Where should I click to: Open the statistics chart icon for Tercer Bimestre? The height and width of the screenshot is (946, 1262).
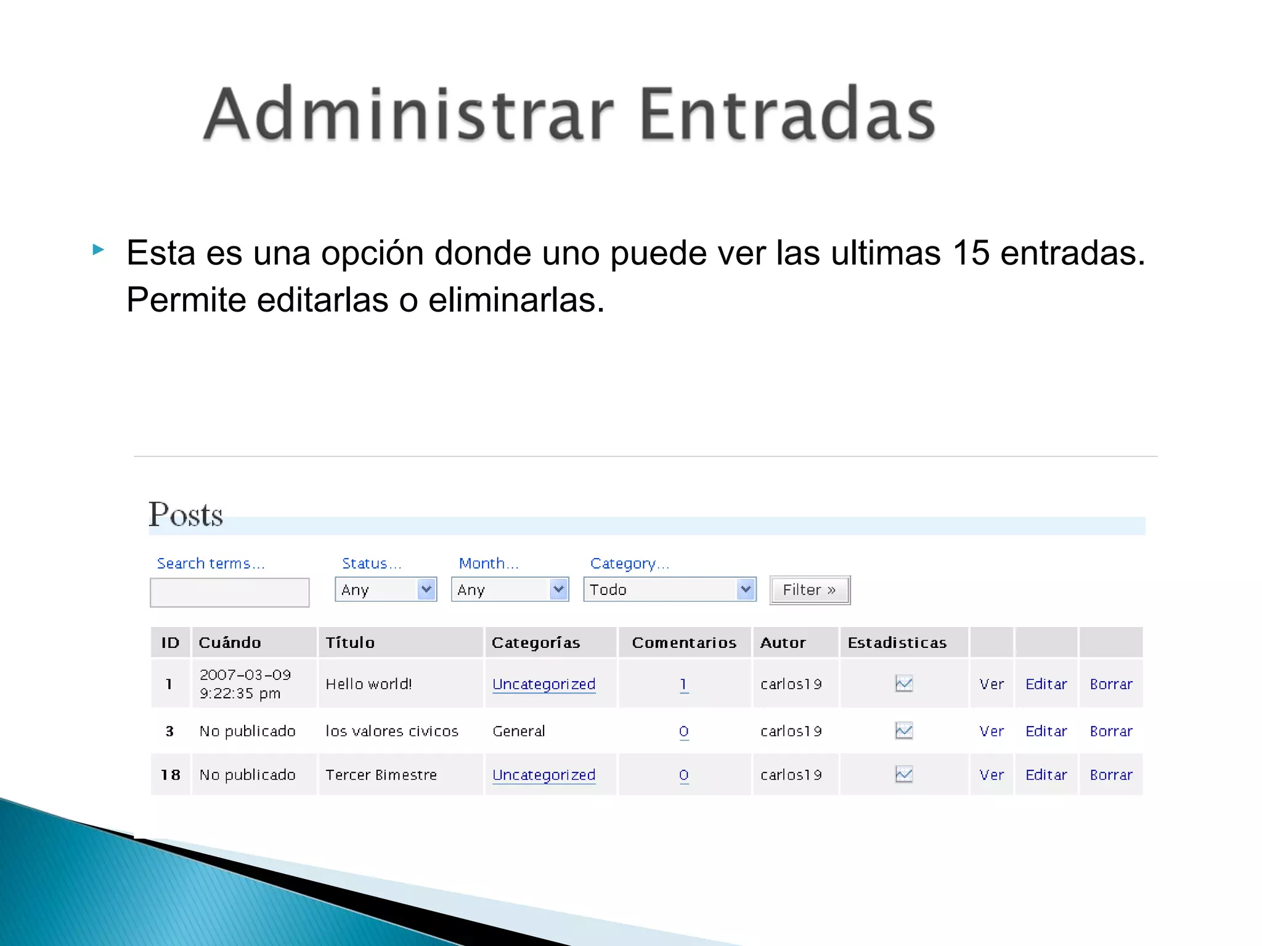coord(903,774)
